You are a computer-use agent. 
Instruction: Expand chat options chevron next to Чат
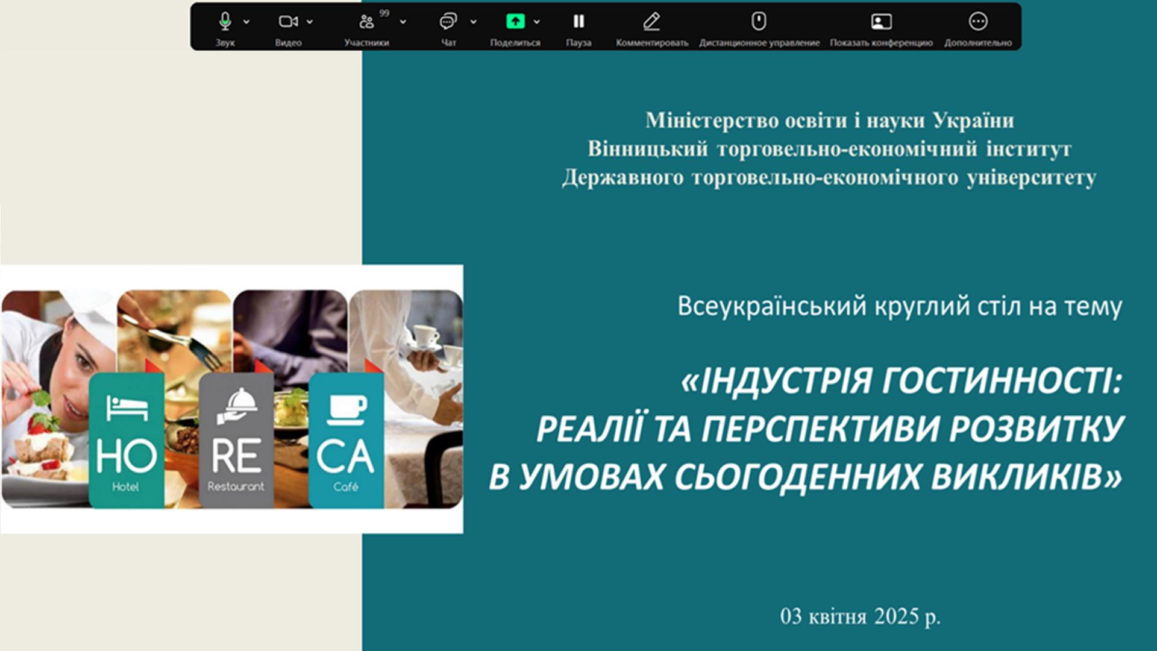[474, 22]
